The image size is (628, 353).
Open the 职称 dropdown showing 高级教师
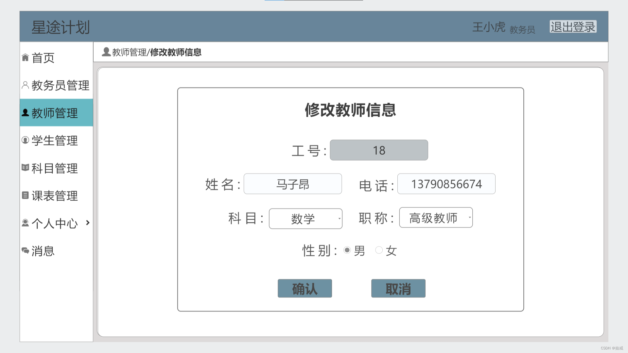pos(436,218)
